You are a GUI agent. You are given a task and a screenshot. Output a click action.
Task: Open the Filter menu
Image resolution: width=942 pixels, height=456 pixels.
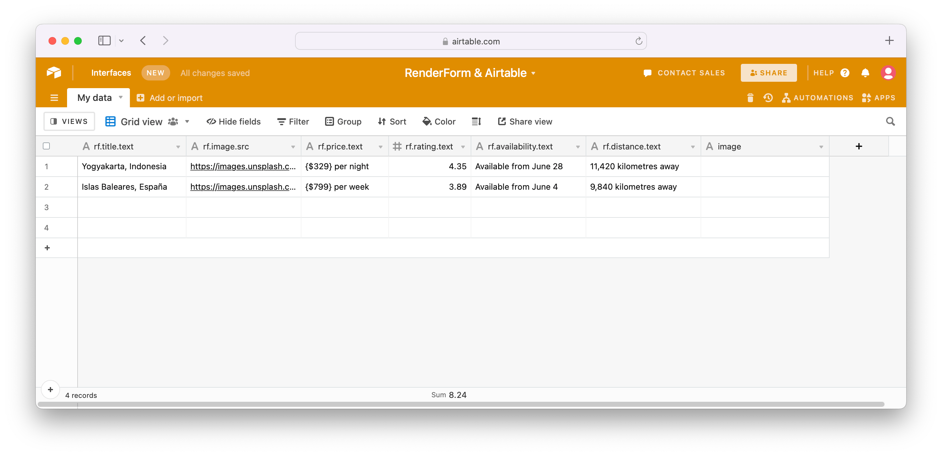pos(293,121)
